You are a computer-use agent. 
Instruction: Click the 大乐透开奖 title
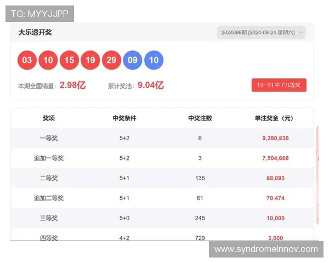35,32
